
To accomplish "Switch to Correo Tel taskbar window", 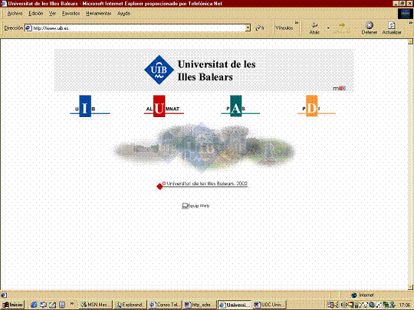I will pyautogui.click(x=165, y=305).
